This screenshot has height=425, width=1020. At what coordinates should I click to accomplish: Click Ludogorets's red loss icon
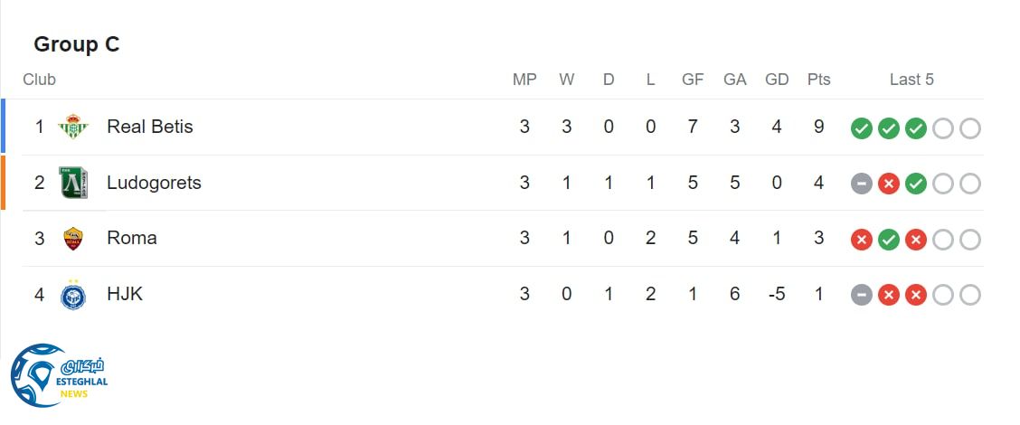pos(889,184)
